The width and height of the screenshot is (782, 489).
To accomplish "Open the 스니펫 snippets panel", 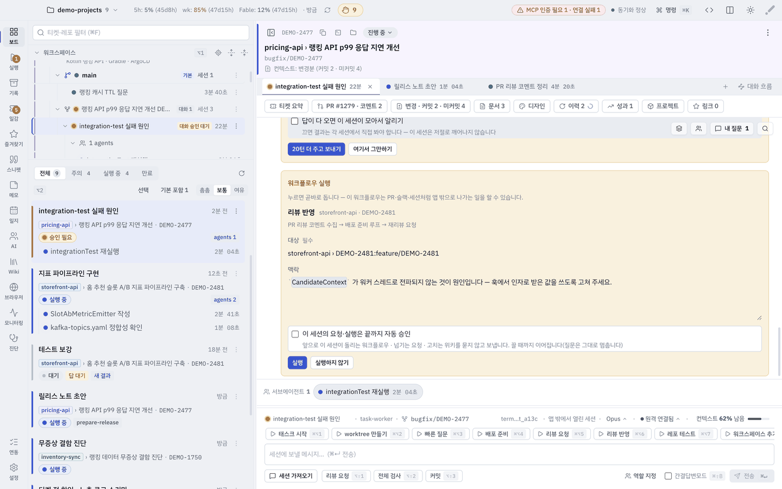I will pos(14,164).
